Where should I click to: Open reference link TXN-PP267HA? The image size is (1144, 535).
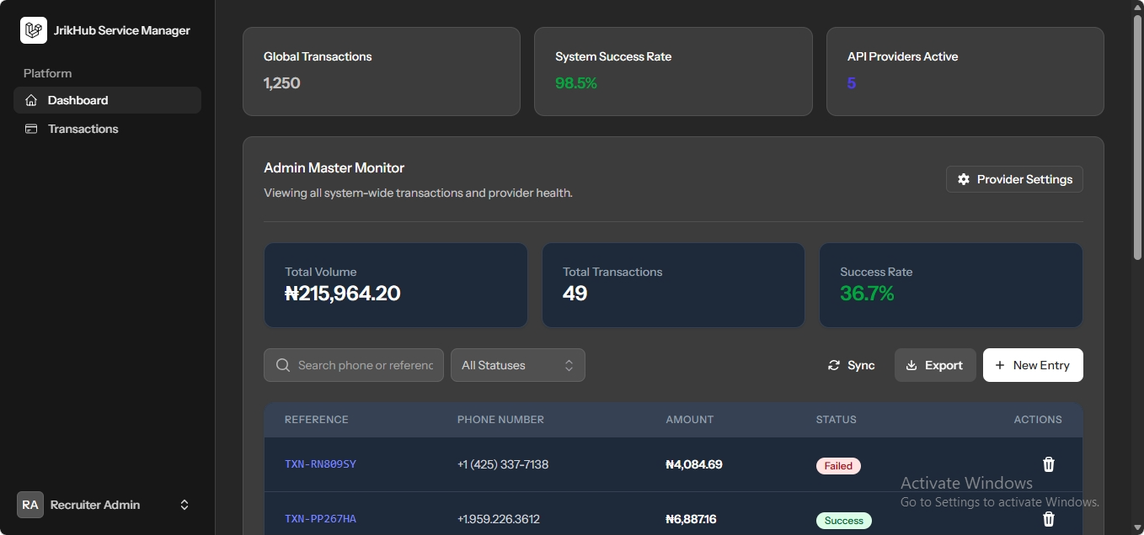click(320, 519)
